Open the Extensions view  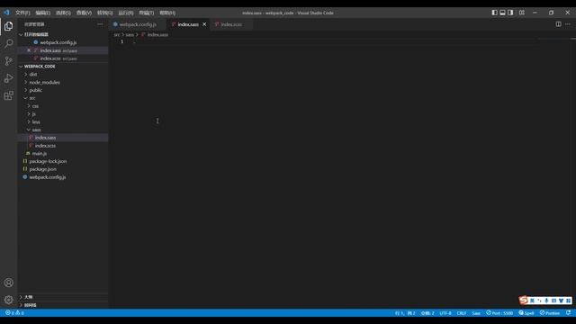click(x=8, y=96)
